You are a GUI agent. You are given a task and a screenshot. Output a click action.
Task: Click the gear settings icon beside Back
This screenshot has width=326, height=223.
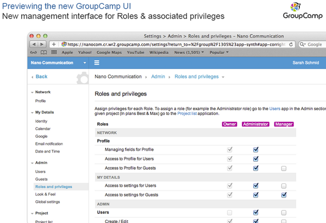pos(83,78)
